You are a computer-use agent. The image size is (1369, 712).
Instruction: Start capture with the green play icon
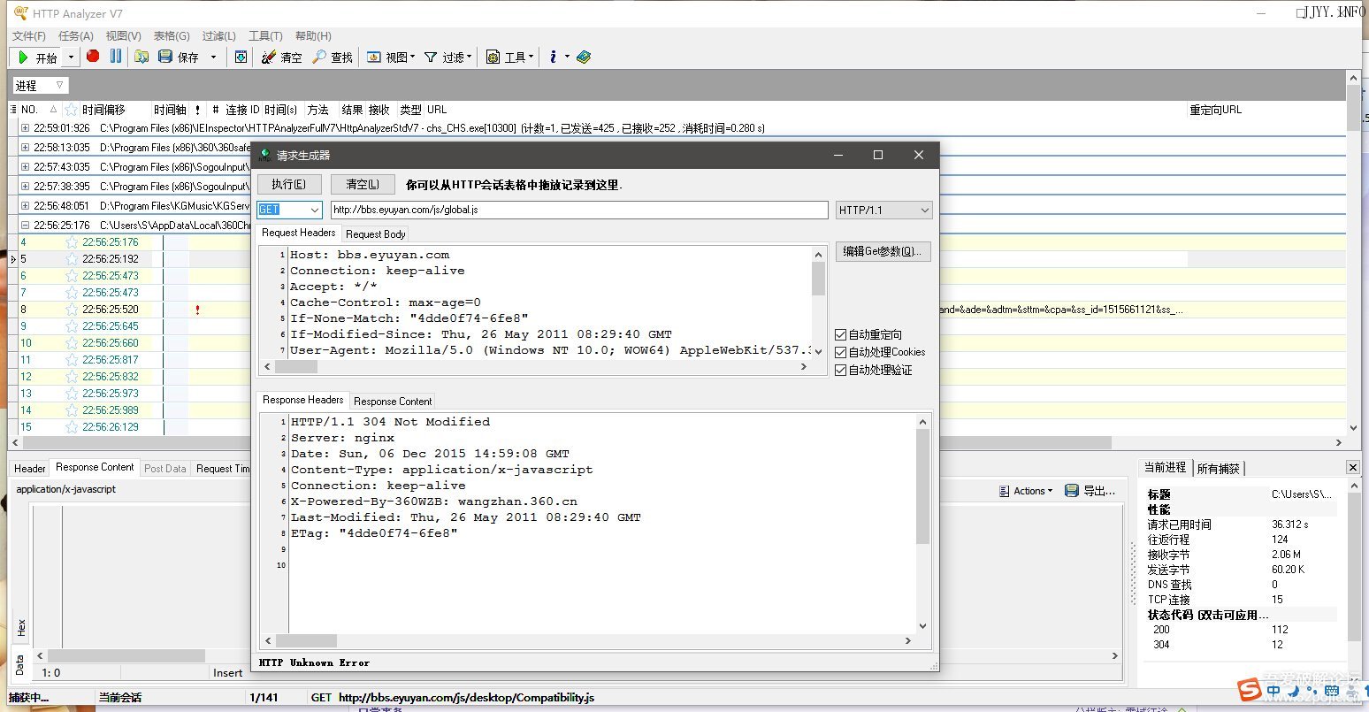22,56
